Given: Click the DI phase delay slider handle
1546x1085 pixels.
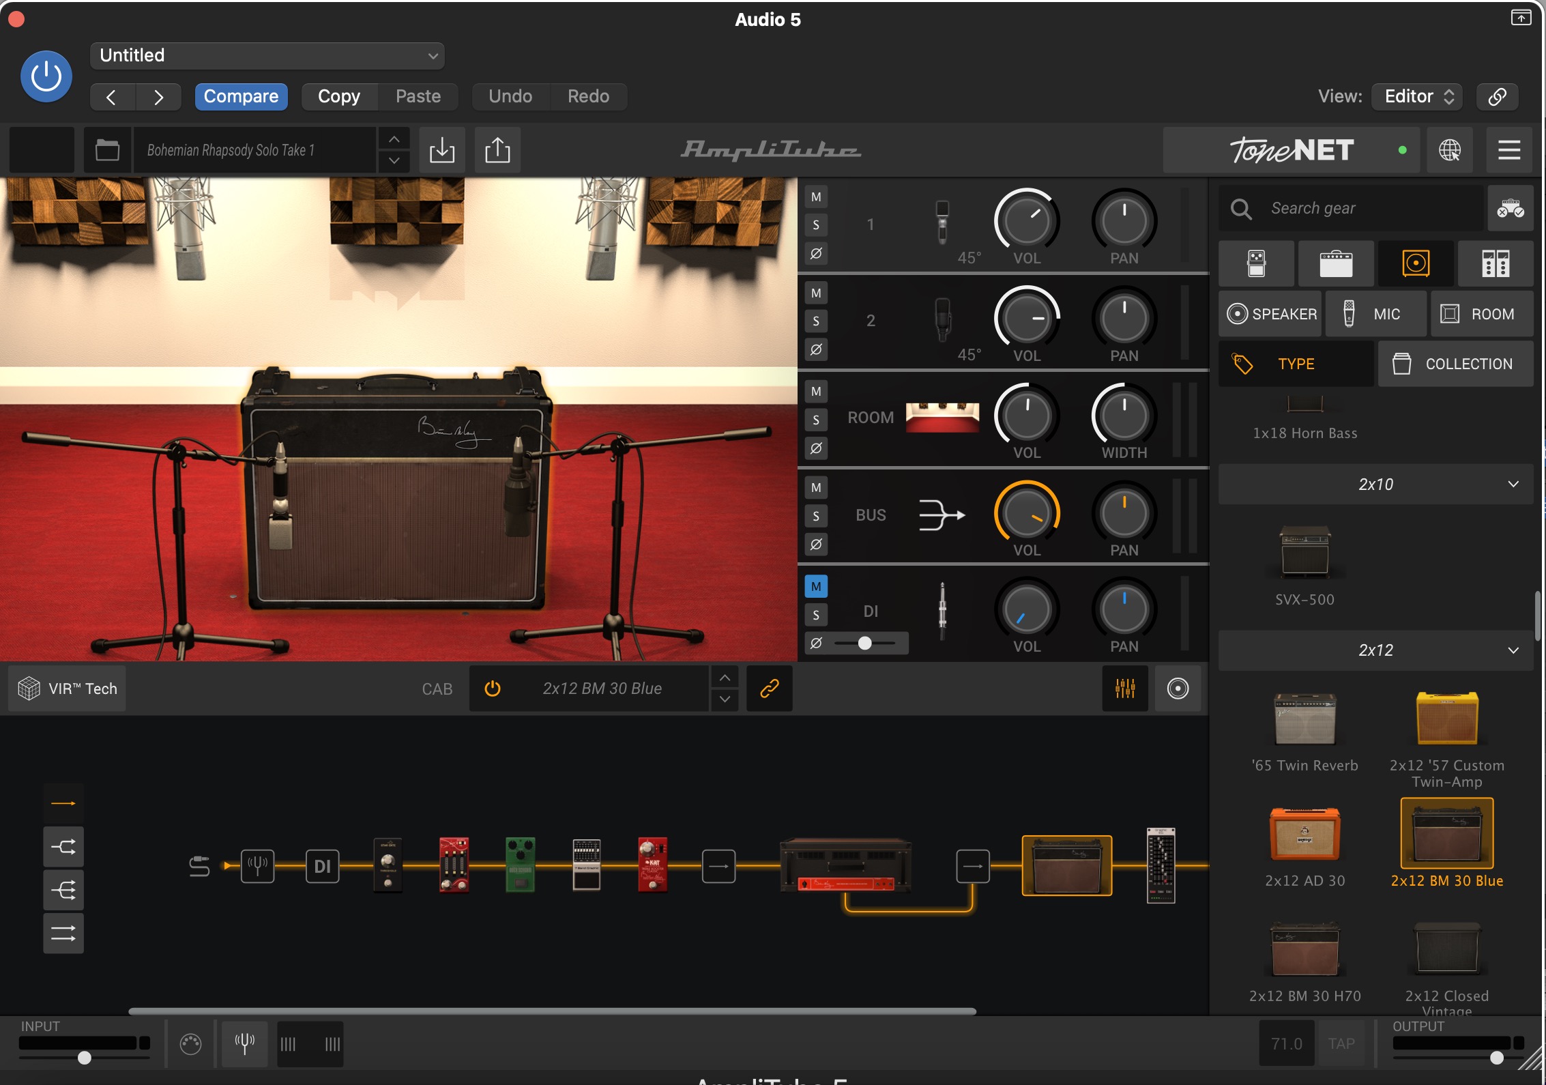Looking at the screenshot, I should click(864, 643).
